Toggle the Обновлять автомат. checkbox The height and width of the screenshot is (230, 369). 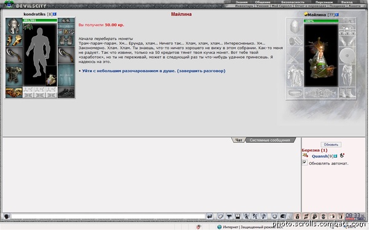304,163
